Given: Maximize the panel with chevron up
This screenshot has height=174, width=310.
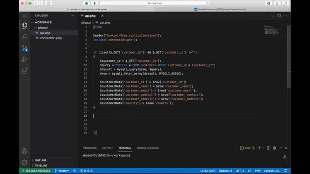Looking at the screenshot, I should coord(281,148).
